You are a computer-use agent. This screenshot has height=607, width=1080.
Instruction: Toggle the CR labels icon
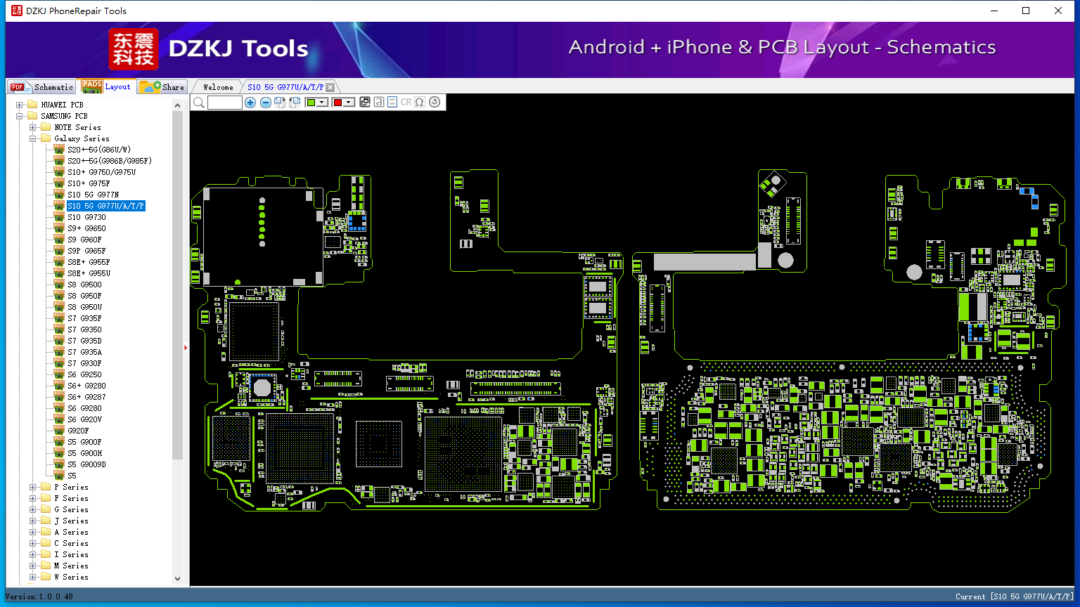pos(406,103)
